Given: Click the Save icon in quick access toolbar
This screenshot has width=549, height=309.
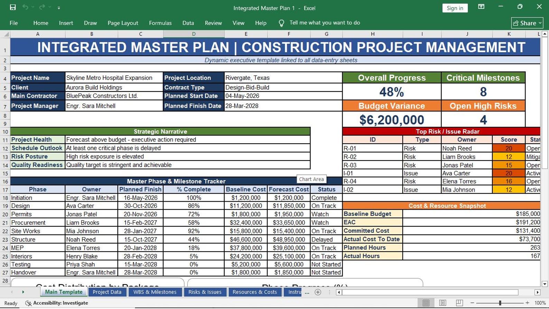Looking at the screenshot, I should [x=13, y=7].
